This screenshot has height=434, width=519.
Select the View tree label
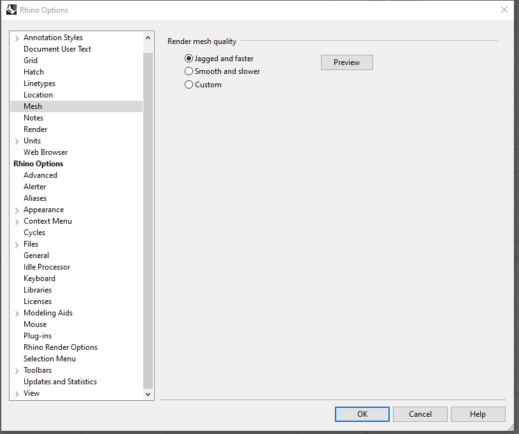[31, 393]
